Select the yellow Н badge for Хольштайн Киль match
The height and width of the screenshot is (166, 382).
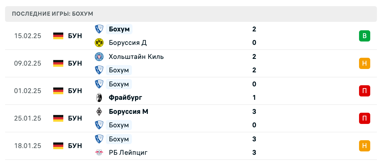tap(364, 63)
